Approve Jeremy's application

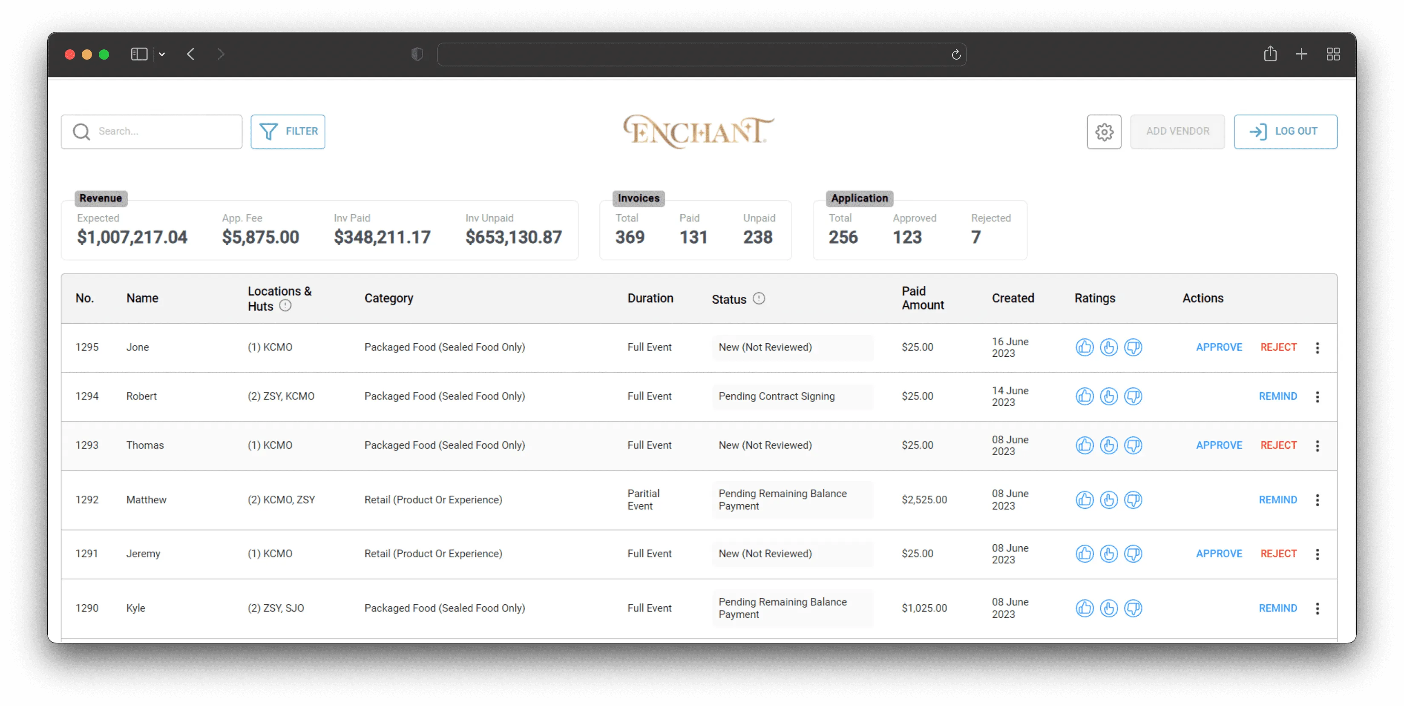pos(1219,554)
